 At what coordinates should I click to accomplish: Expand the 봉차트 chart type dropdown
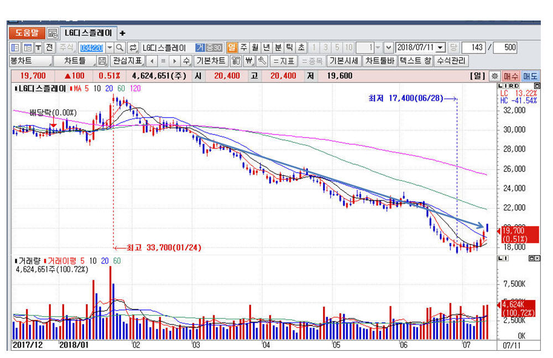point(30,61)
